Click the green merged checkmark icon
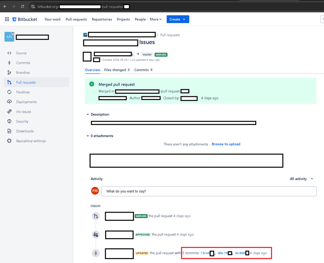 click(x=92, y=84)
